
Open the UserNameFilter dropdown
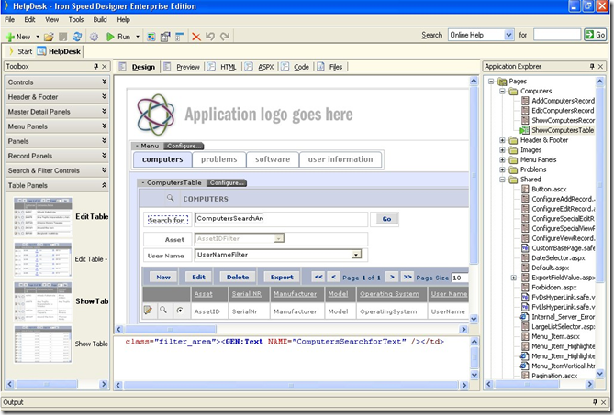pyautogui.click(x=355, y=255)
